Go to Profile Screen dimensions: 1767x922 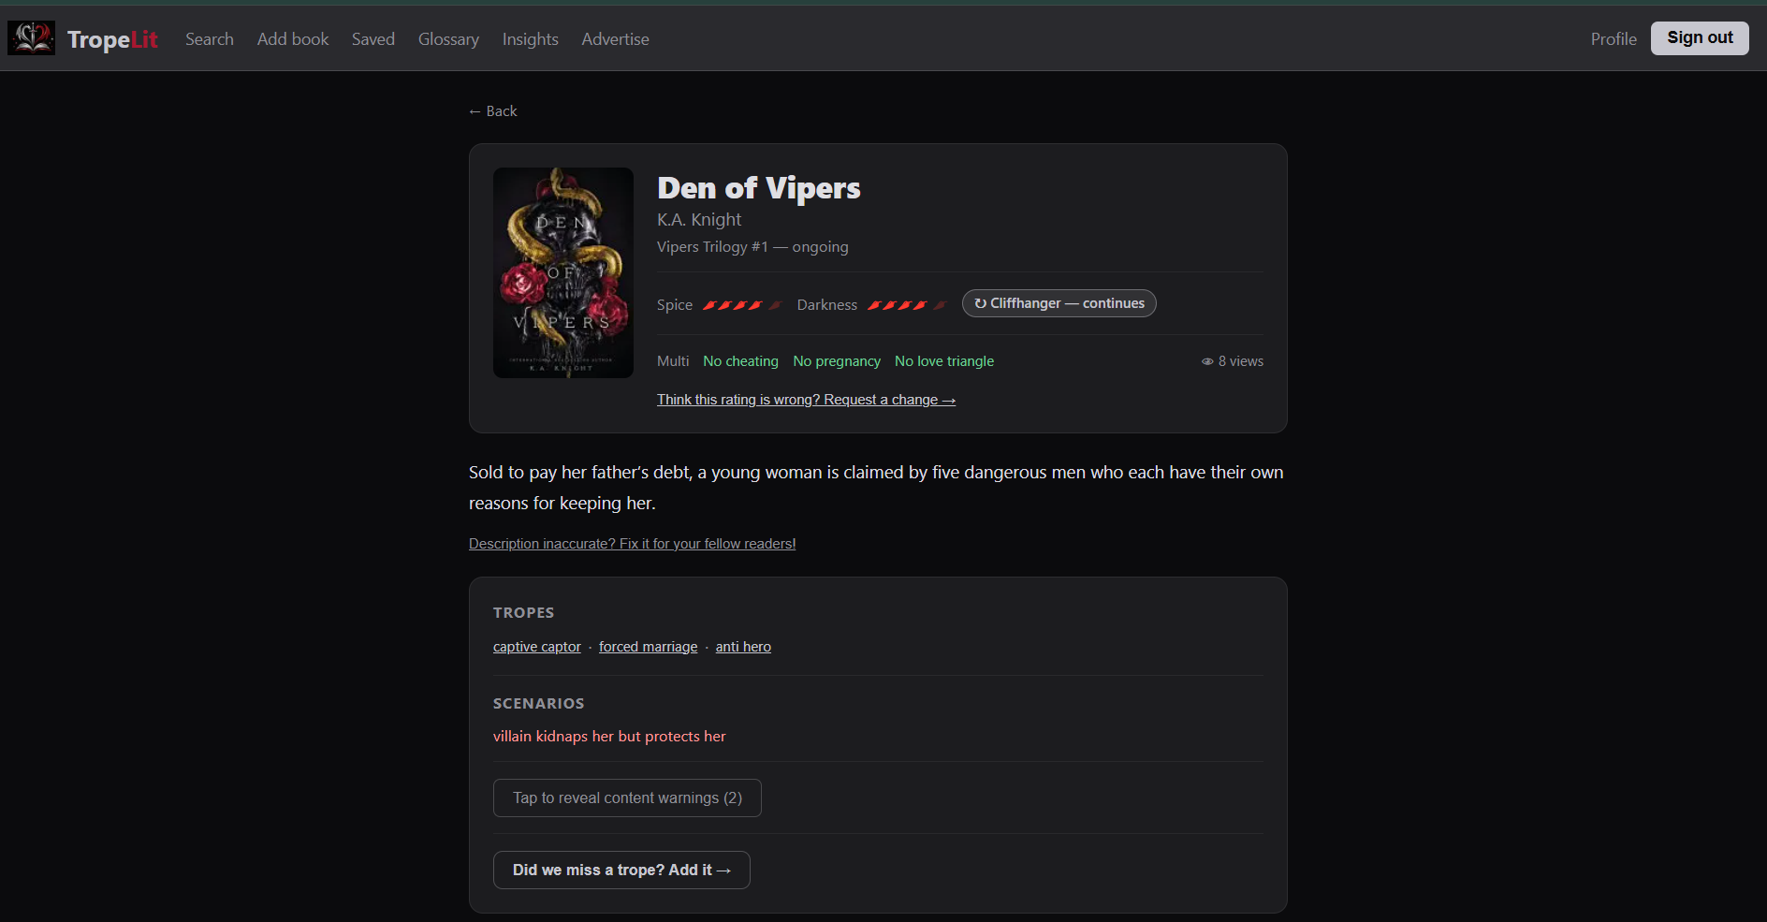pos(1614,39)
